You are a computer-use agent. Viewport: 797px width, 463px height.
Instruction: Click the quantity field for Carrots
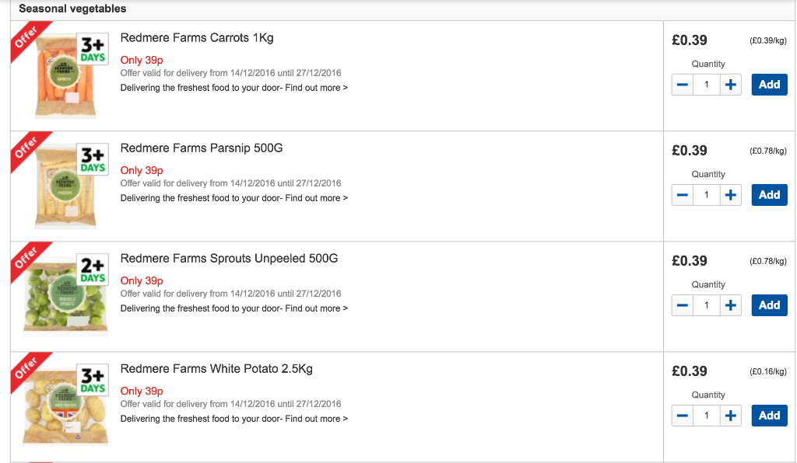pos(707,85)
